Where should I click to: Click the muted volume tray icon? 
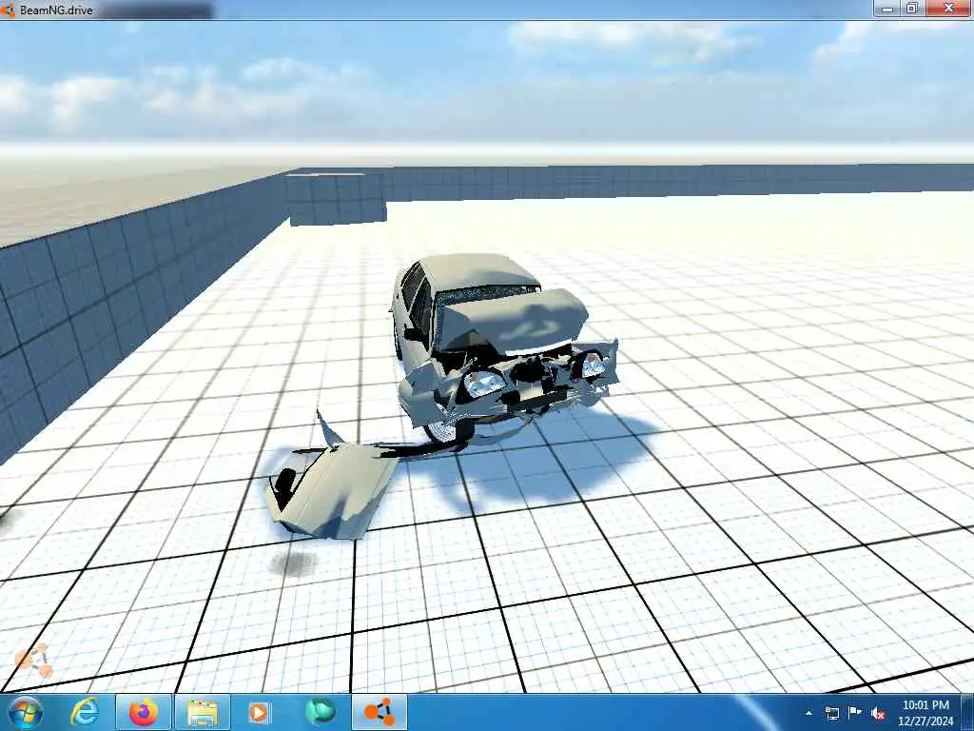tap(878, 713)
